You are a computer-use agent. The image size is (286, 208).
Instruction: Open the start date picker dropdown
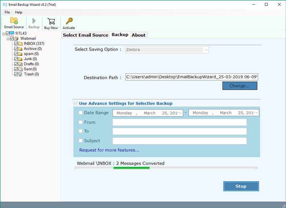[x=181, y=113]
